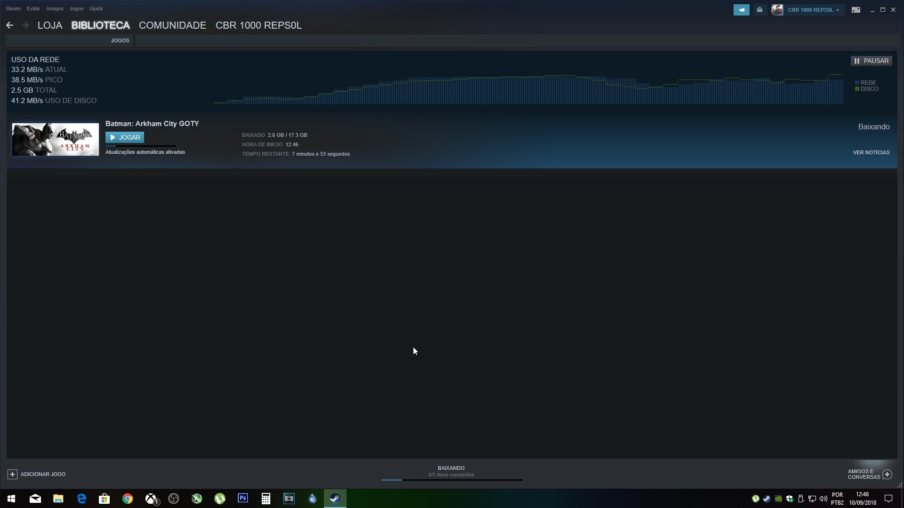Launch Microsoft Edge from taskbar

[x=81, y=499]
